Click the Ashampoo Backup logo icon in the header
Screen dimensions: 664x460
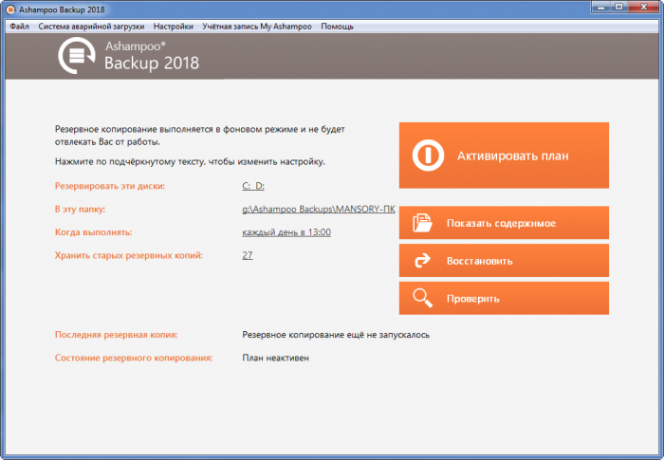[77, 56]
